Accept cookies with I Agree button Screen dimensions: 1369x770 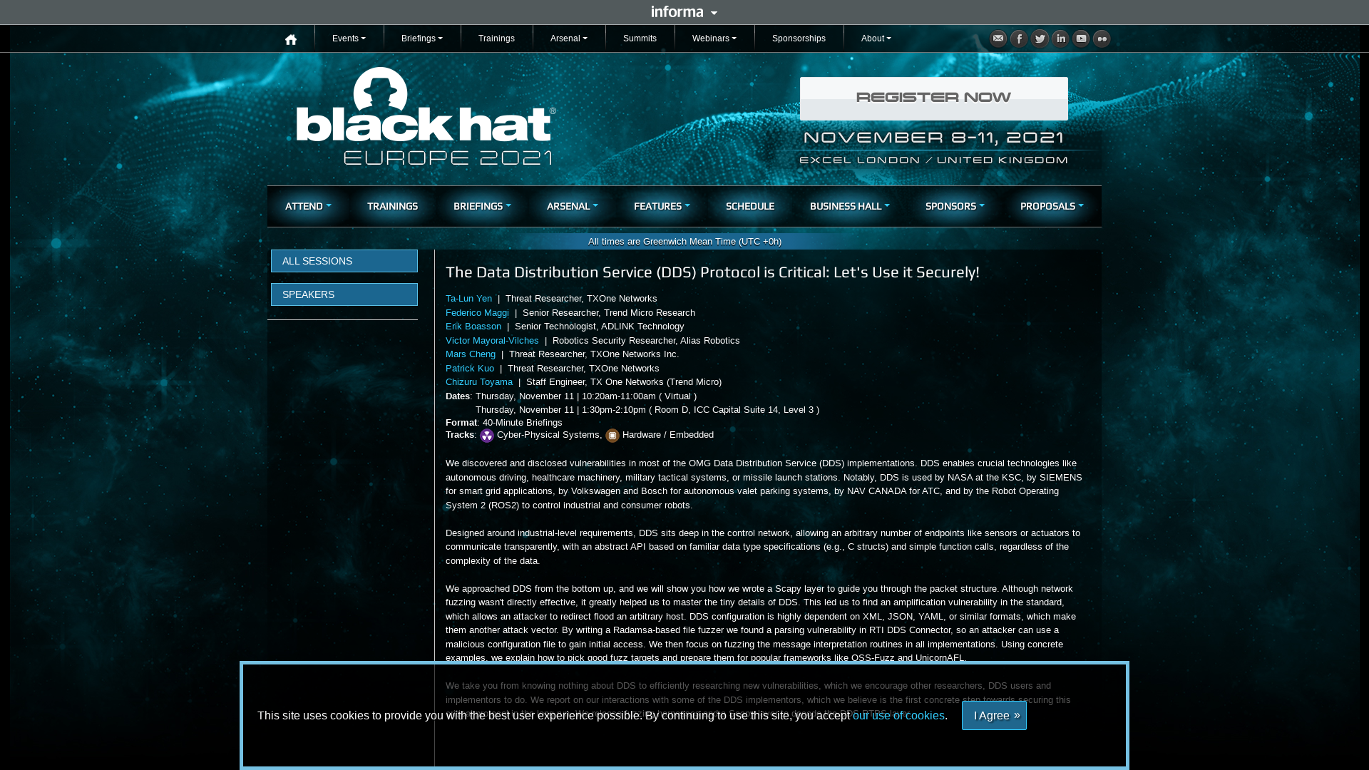[x=994, y=715]
